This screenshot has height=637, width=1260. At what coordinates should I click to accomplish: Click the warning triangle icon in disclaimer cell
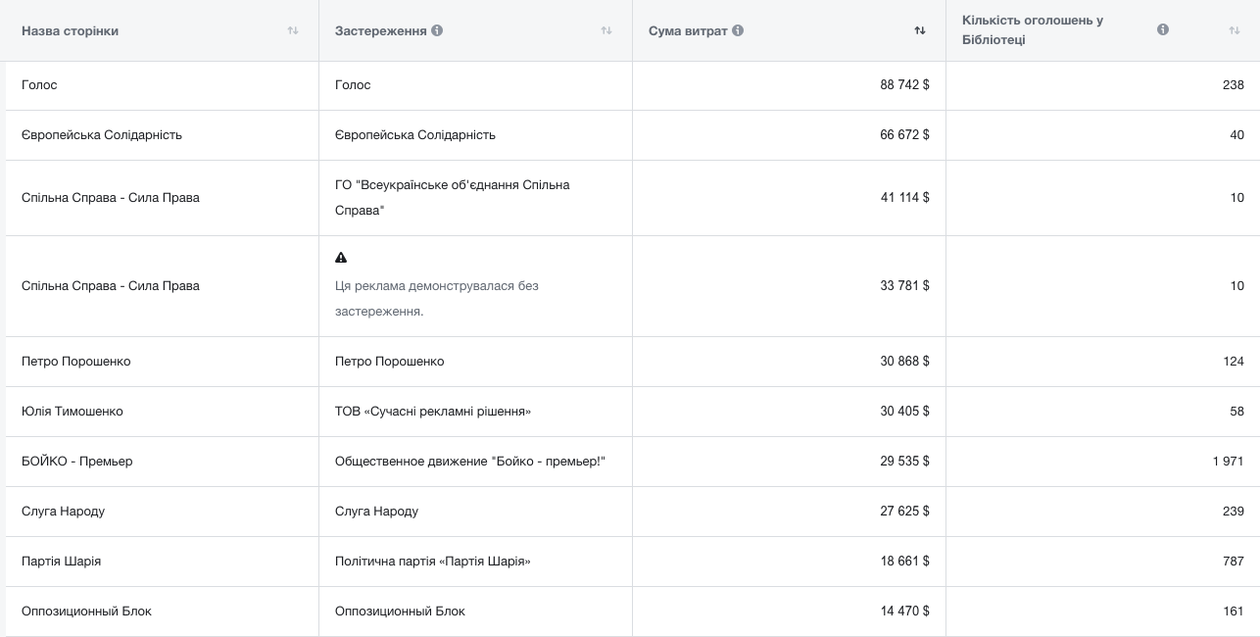[x=341, y=258]
